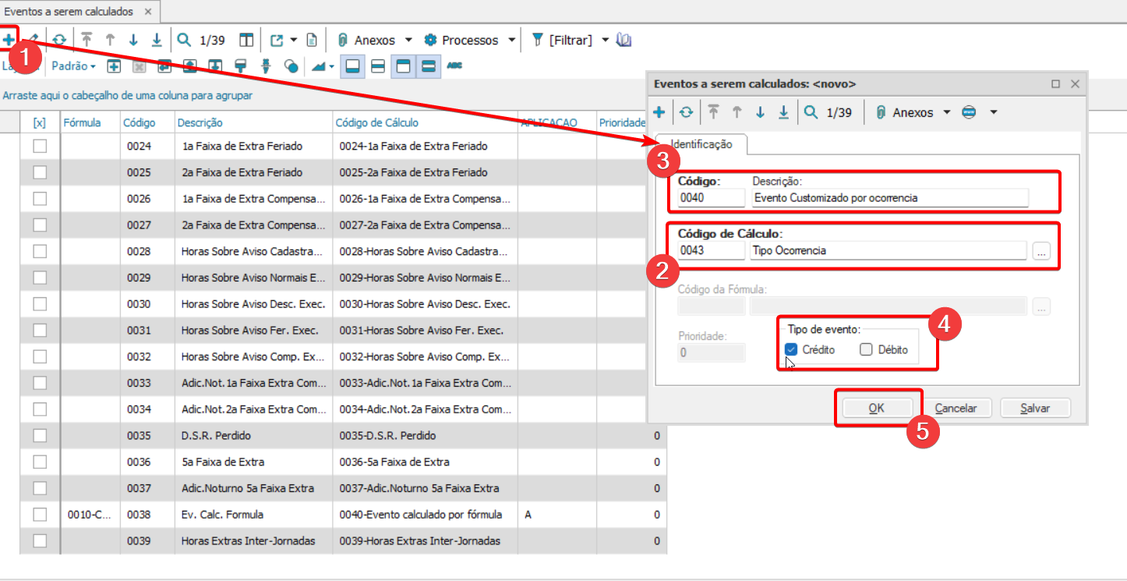Sort by Código de Cálculo column header
The width and height of the screenshot is (1127, 581).
pos(425,122)
